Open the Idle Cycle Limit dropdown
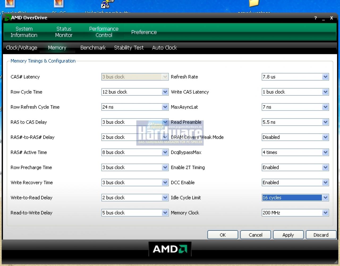The image size is (340, 266). coord(295,198)
